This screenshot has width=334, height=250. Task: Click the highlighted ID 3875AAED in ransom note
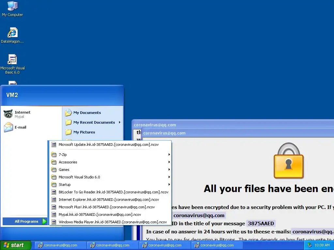[x=261, y=223]
